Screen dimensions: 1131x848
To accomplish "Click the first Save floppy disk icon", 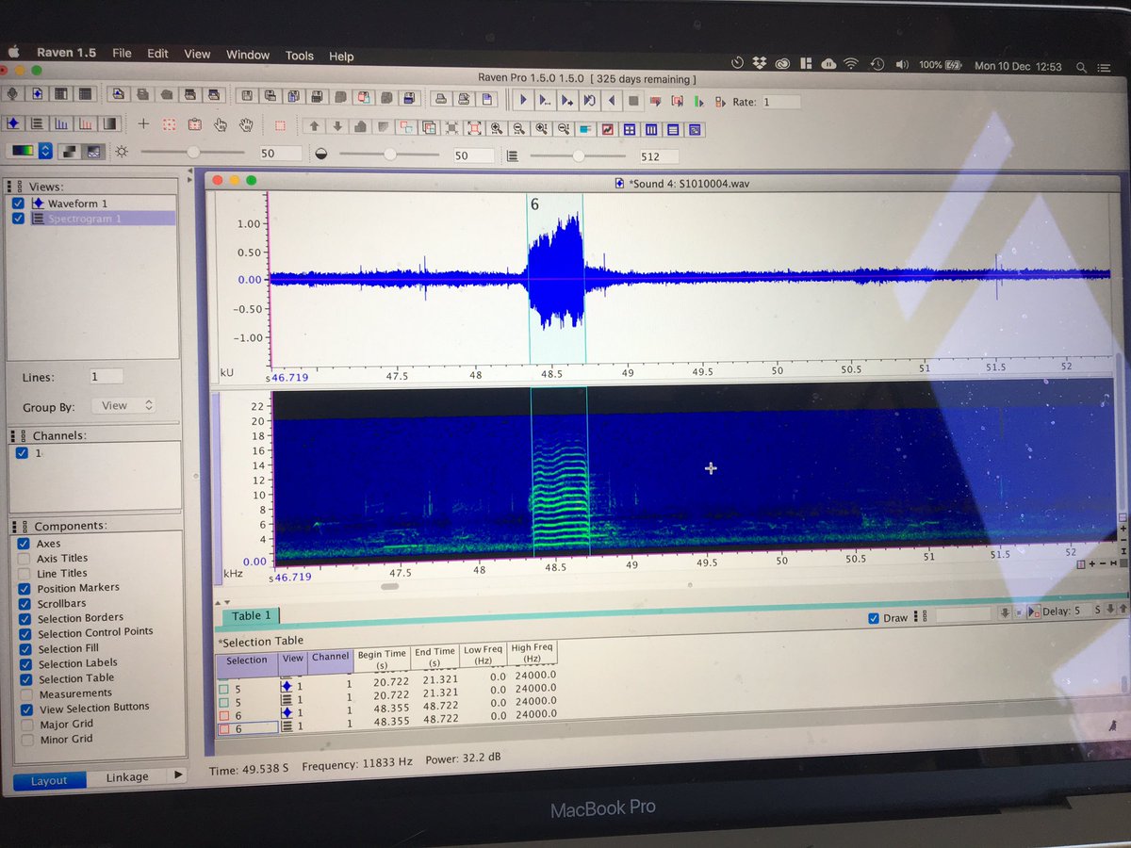I will 246,95.
